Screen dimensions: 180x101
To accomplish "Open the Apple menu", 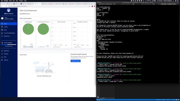I will pos(2,1).
